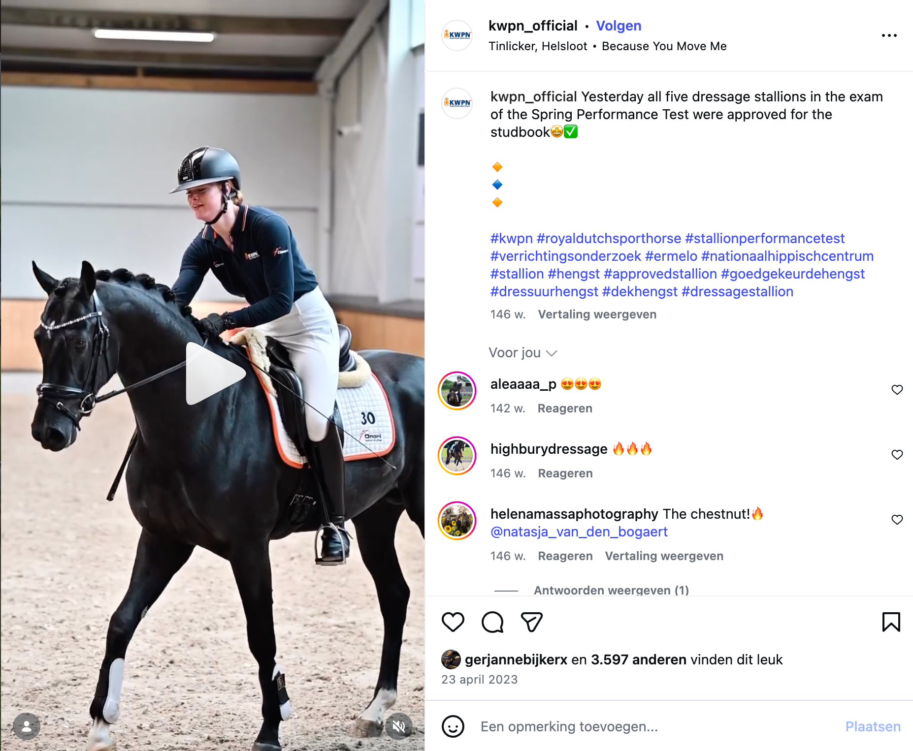Unmute video with speaker icon
Screen dimensions: 913x751
click(399, 726)
